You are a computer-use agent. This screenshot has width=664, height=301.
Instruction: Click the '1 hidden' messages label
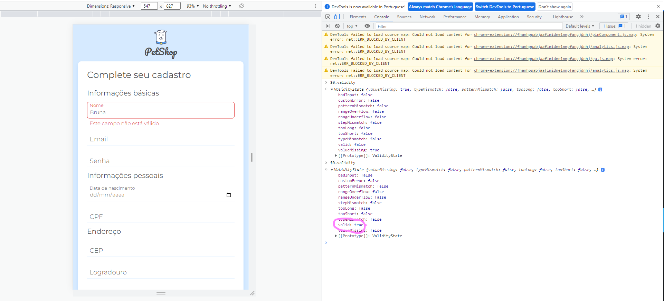(643, 26)
